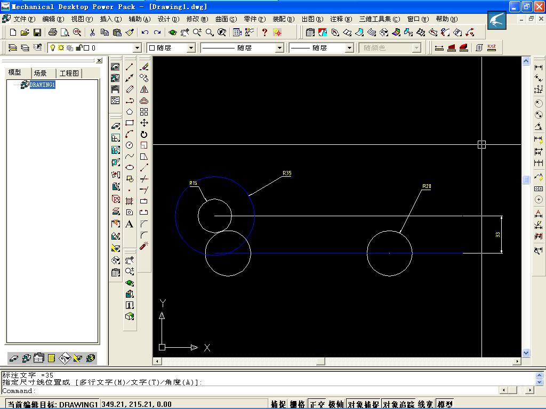Open the 文件(F) menu

point(25,19)
